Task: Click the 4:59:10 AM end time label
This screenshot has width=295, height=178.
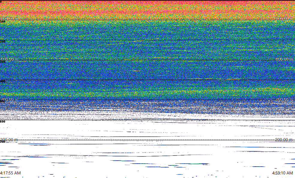Action: pos(282,173)
